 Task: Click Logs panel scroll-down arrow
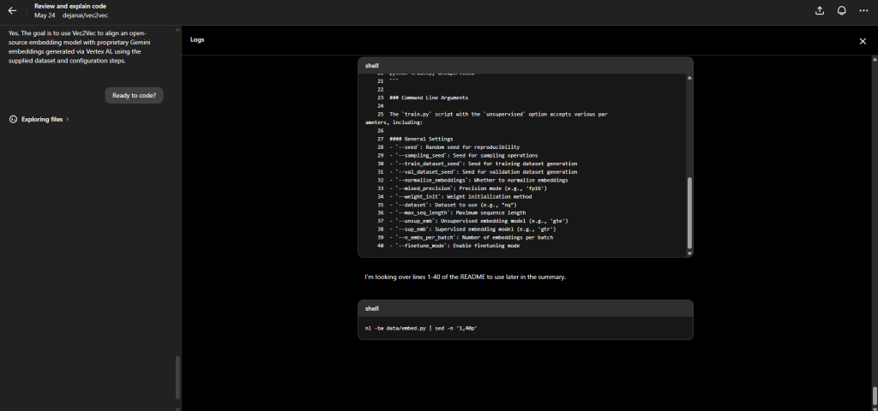click(x=875, y=408)
